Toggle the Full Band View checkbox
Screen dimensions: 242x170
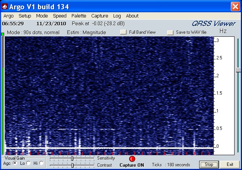(123, 32)
